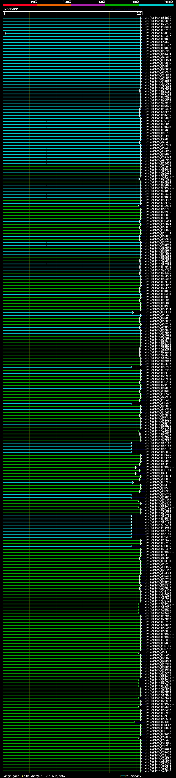Screen dimensions: 176x778
Task: Click the short cyan bar for UniRef100_Q8KTB8
Action: [x=67, y=516]
